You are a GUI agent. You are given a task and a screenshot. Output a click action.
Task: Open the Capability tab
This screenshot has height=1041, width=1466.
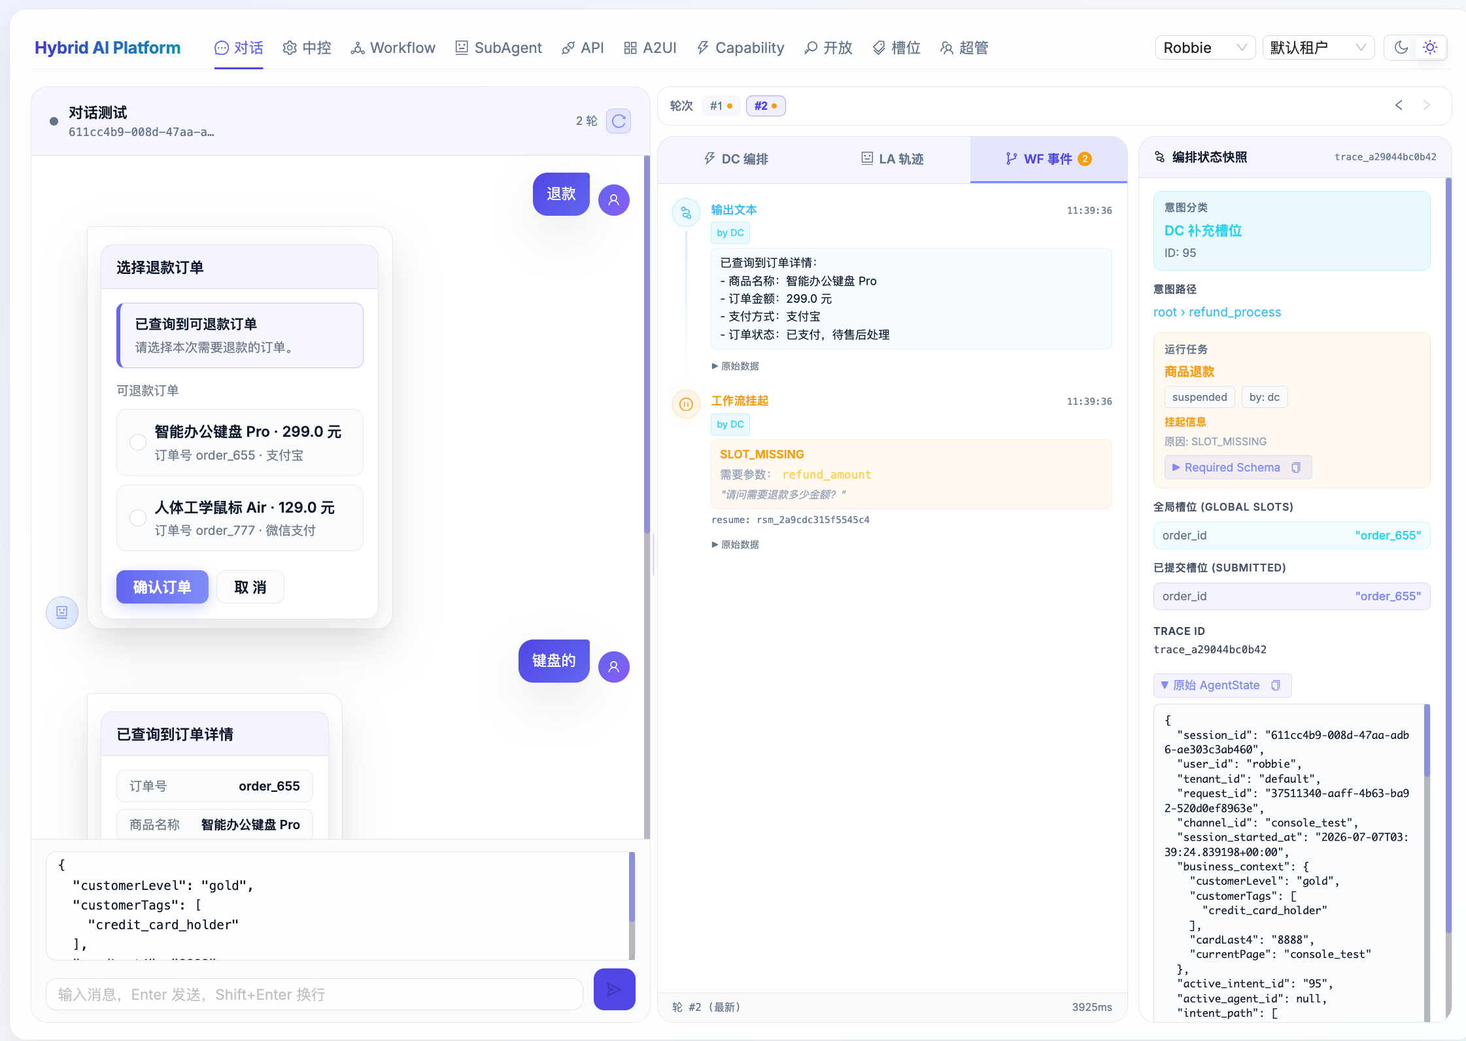[740, 48]
